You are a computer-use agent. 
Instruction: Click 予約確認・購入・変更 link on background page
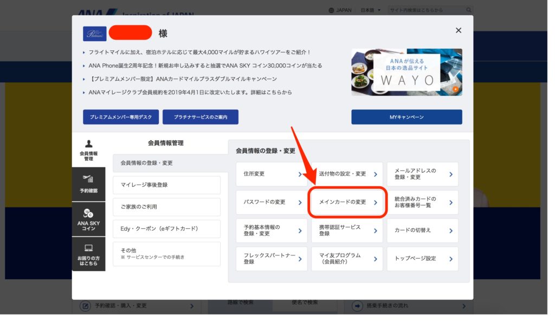click(137, 306)
